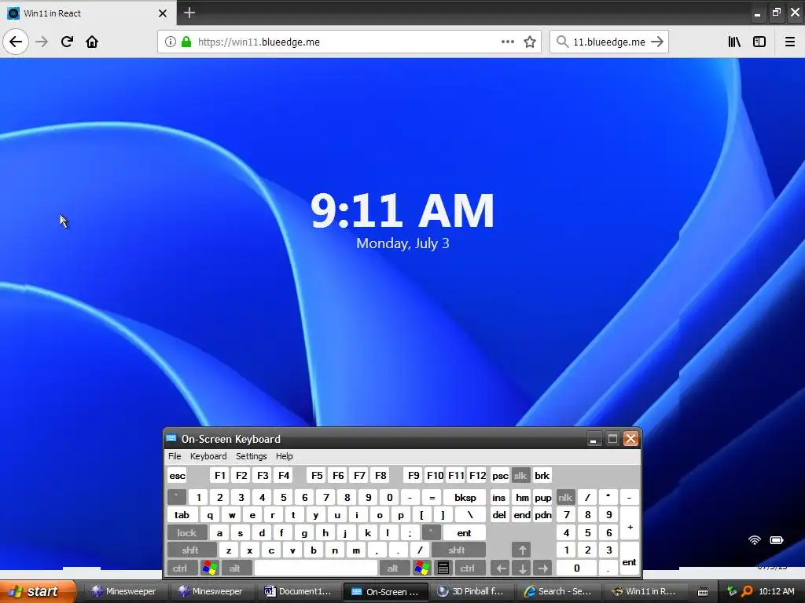Open File menu in On-Screen Keyboard
Screen dimensions: 805x603
pos(175,456)
